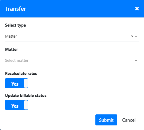Click the white handle of the Recalculate rates switch
The width and height of the screenshot is (144, 130).
(x=26, y=83)
